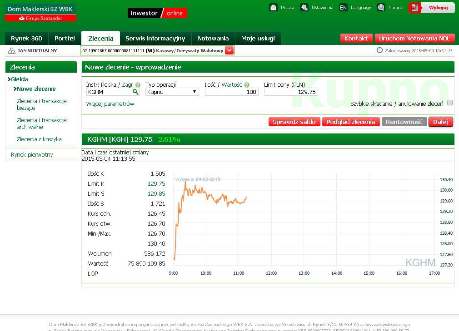This screenshot has width=459, height=331.
Task: Click the magnifier in instrument field
Action: tap(135, 92)
